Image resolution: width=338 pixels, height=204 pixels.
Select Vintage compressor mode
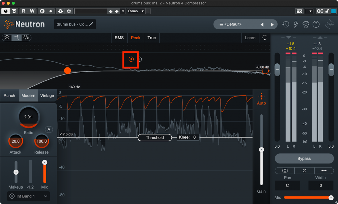[47, 96]
